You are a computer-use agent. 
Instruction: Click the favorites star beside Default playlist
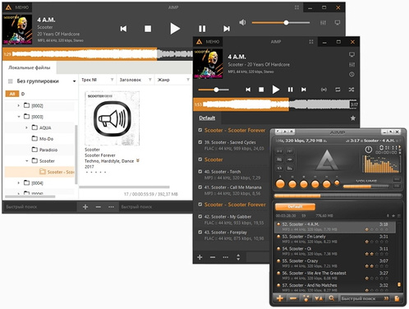click(x=353, y=118)
